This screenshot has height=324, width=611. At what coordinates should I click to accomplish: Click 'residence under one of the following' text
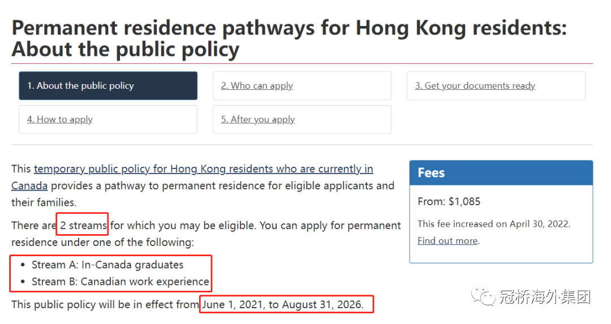tap(102, 242)
